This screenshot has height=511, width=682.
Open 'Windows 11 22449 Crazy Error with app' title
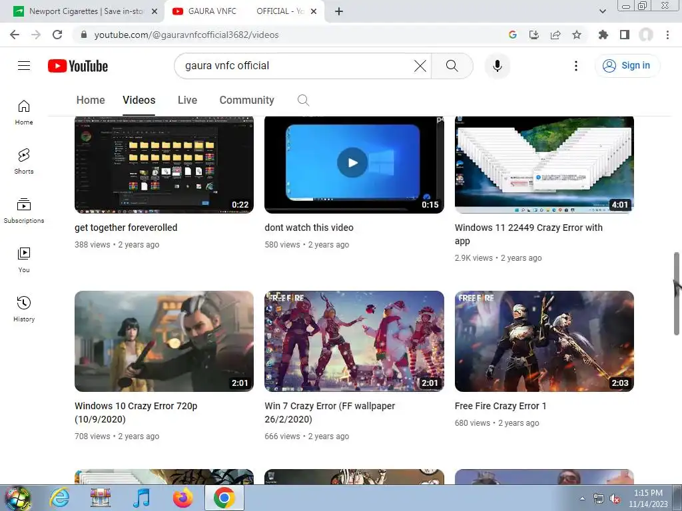(x=528, y=234)
